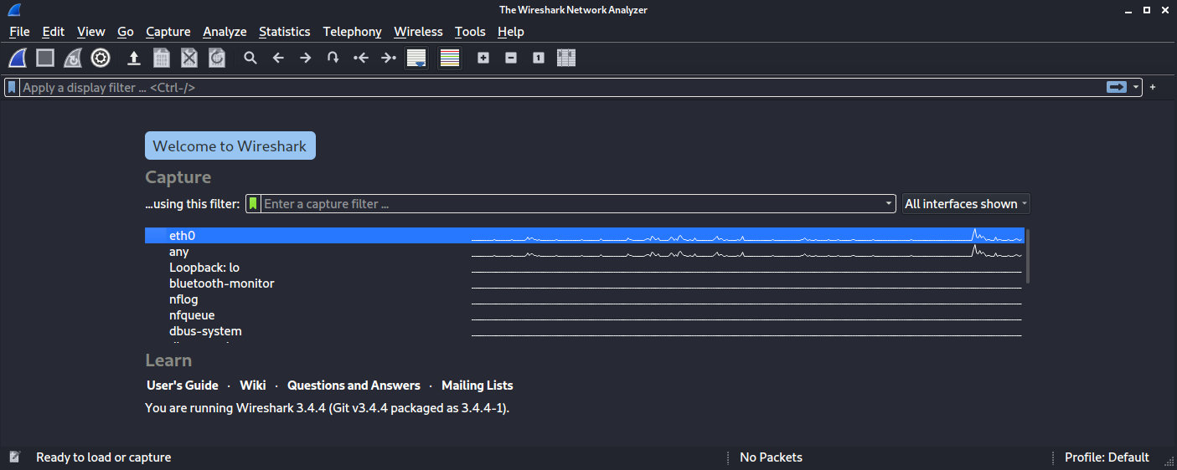The width and height of the screenshot is (1177, 470).
Task: Apply the display filter arrow button
Action: (1116, 87)
